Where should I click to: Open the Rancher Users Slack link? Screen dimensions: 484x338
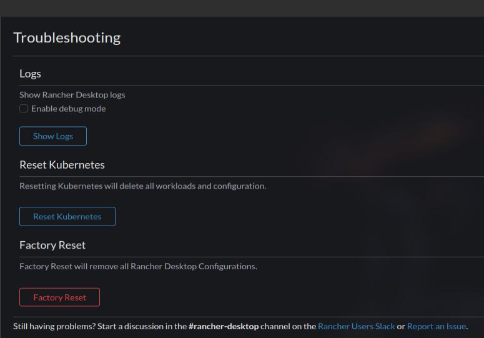tap(356, 326)
